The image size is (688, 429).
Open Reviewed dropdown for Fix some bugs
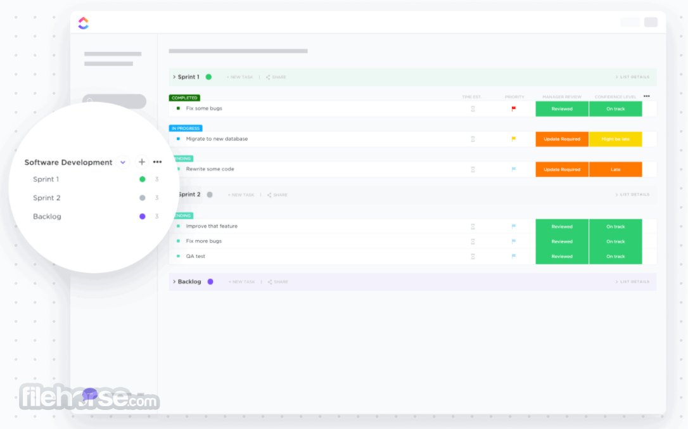pyautogui.click(x=562, y=109)
